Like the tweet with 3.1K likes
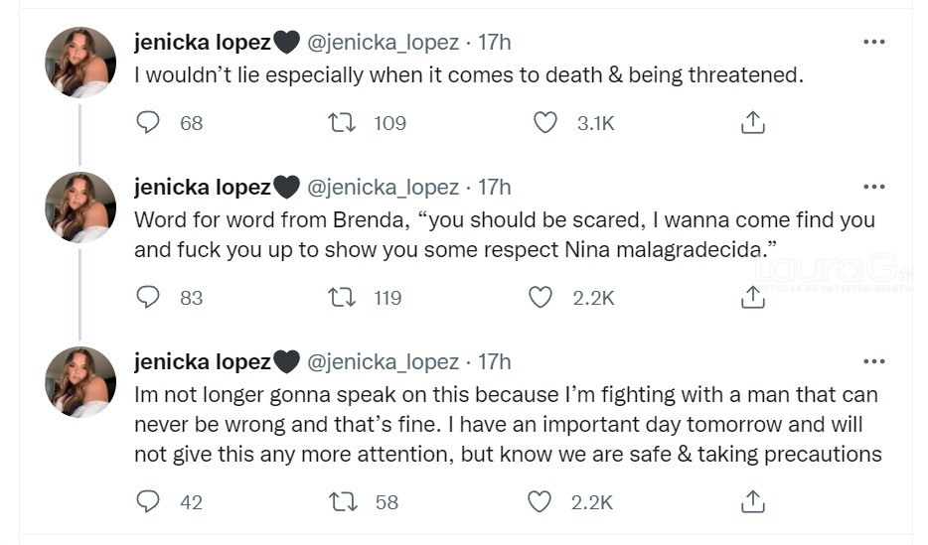This screenshot has width=928, height=545. [x=545, y=122]
